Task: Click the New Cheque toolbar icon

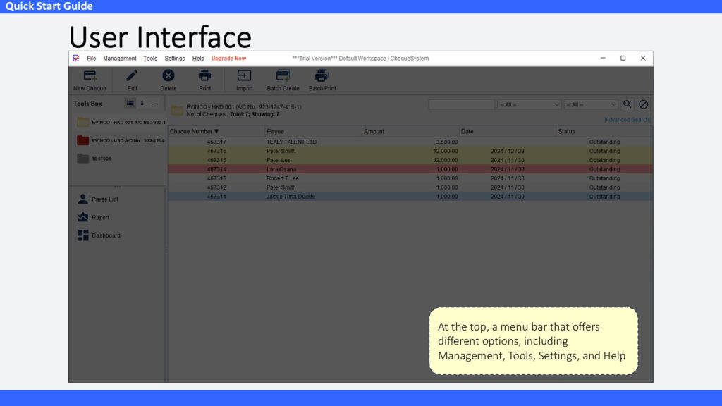Action: pyautogui.click(x=90, y=80)
